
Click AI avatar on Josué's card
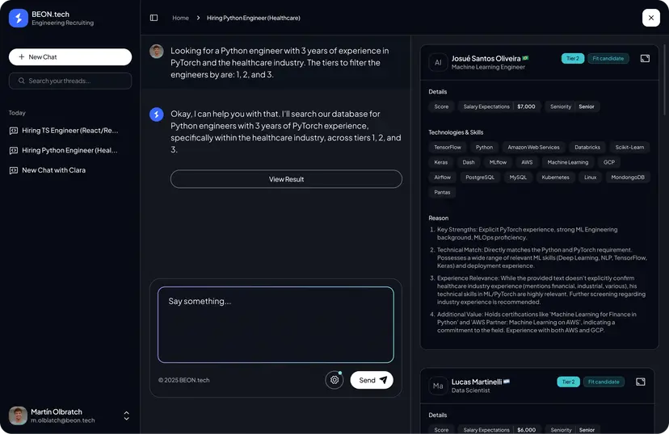pyautogui.click(x=438, y=63)
